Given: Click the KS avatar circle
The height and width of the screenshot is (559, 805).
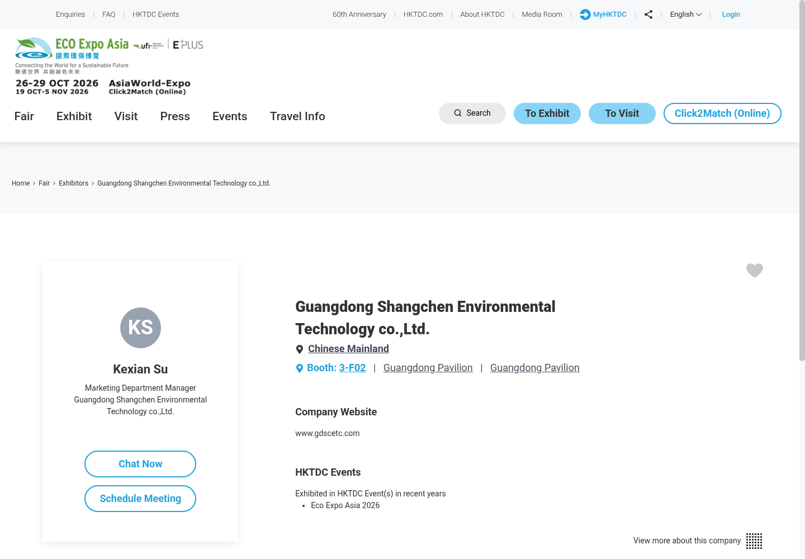Looking at the screenshot, I should 140,328.
